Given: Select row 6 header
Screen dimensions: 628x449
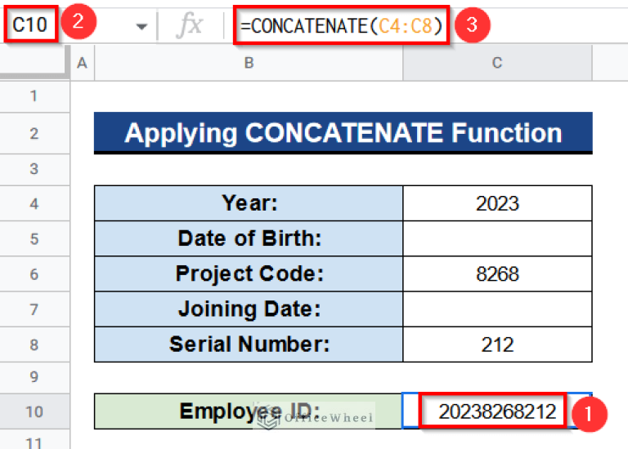Looking at the screenshot, I should point(34,273).
